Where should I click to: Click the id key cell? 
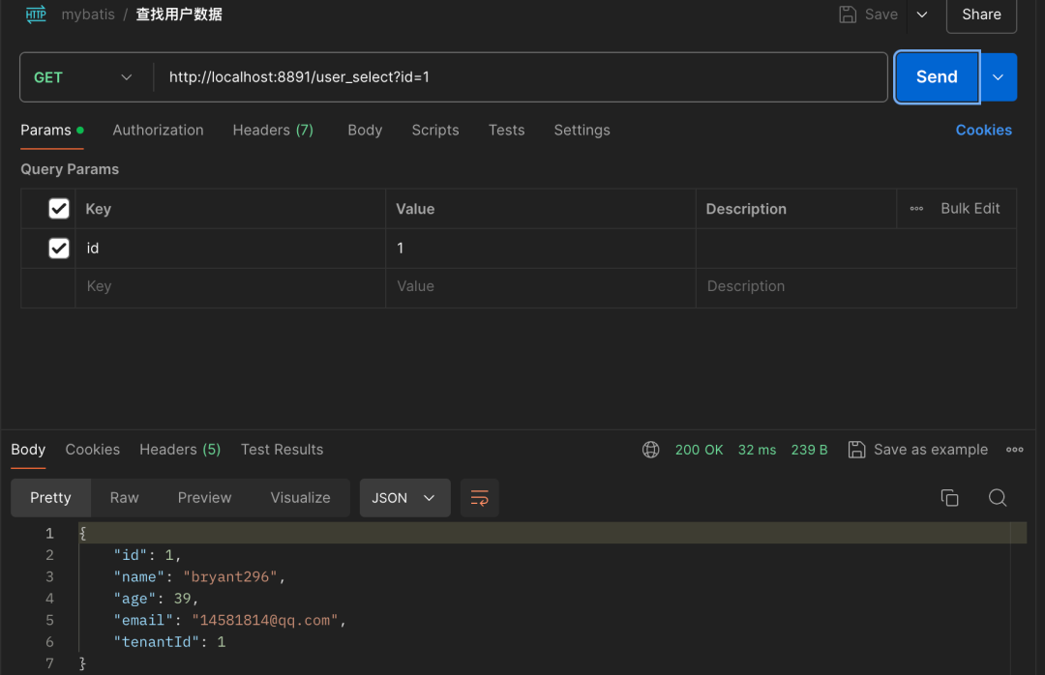coord(230,248)
